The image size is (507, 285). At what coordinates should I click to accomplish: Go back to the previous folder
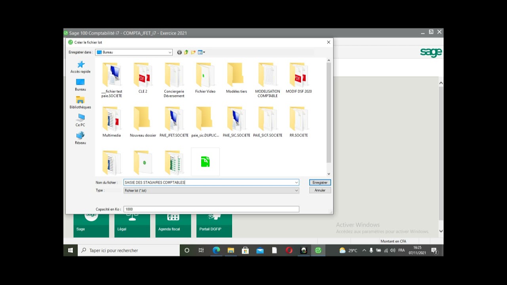point(179,52)
